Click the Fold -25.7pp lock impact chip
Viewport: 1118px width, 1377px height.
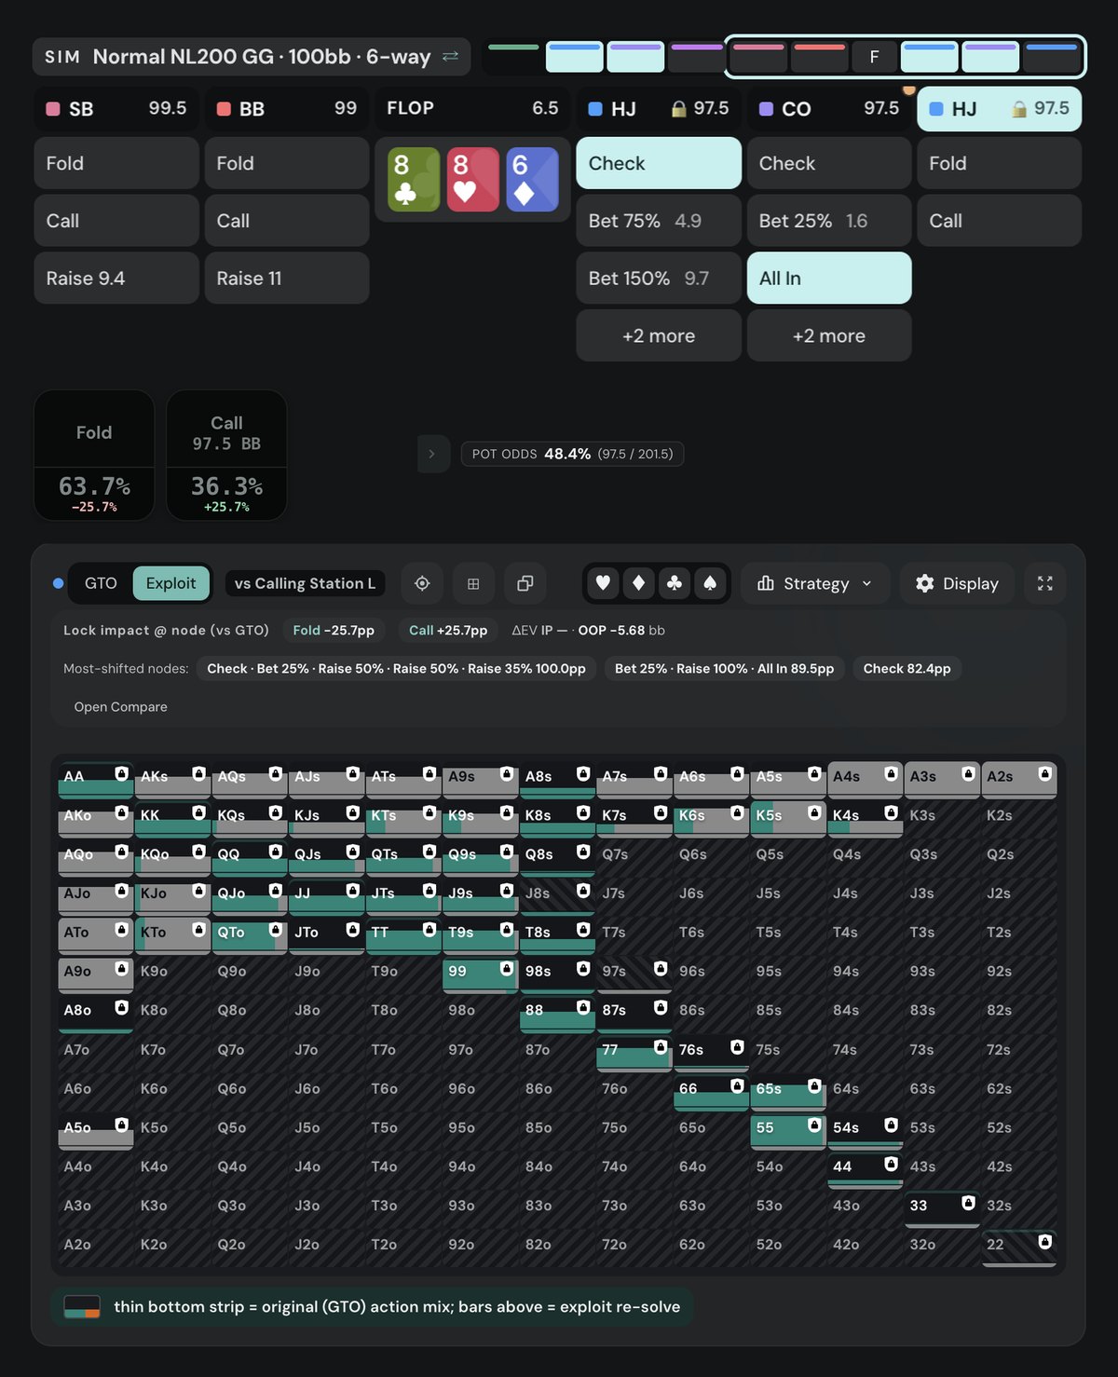coord(334,631)
